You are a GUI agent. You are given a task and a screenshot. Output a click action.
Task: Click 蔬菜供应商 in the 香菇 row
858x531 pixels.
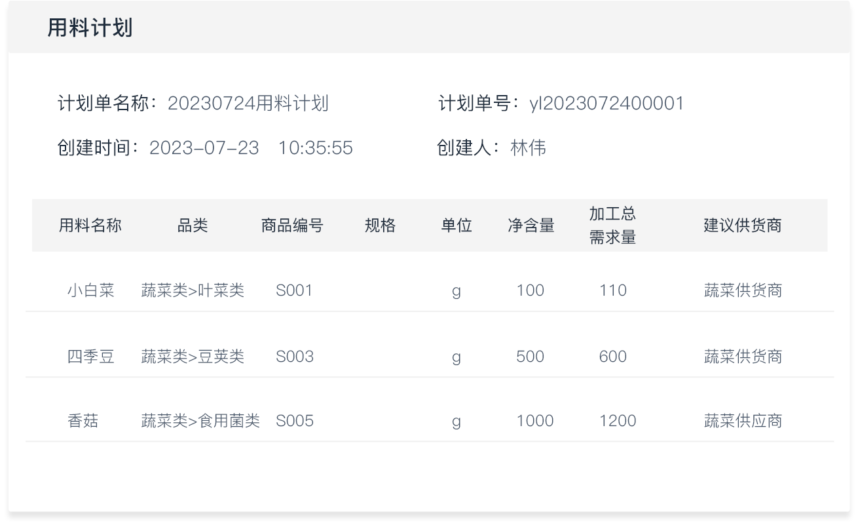coord(743,421)
